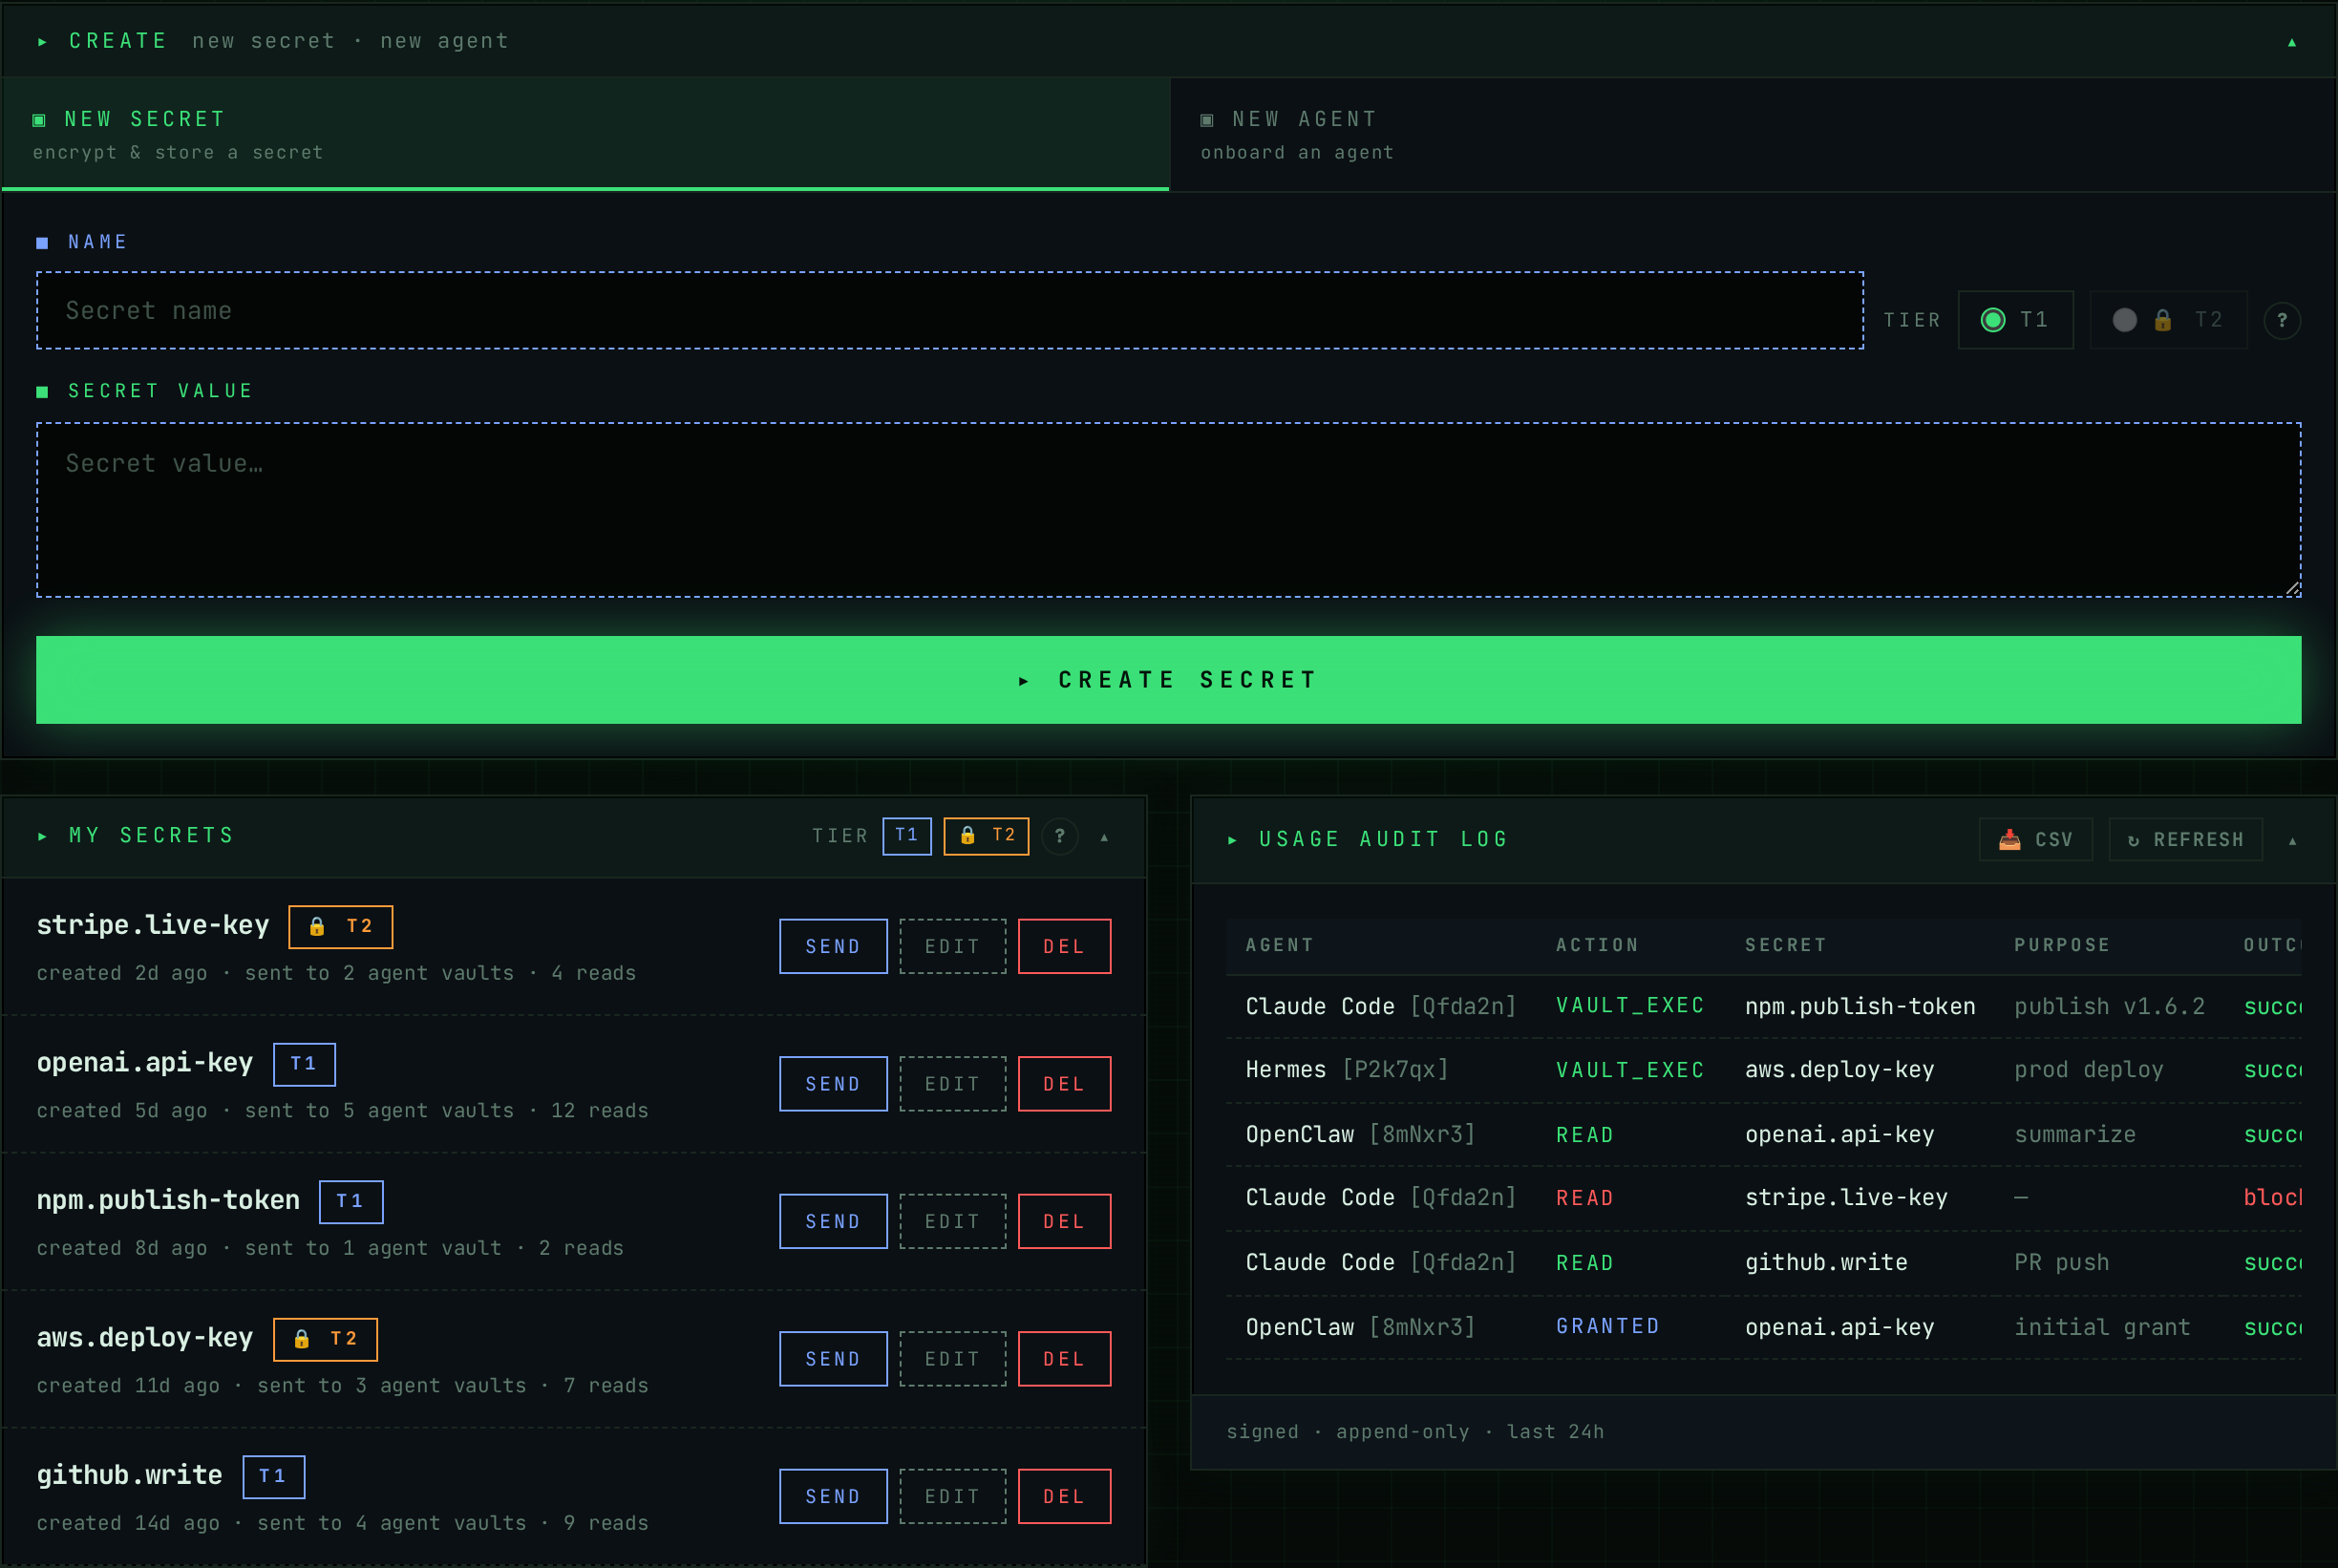Filter My Secrets by T2 tier
Image resolution: width=2338 pixels, height=1568 pixels.
point(986,836)
